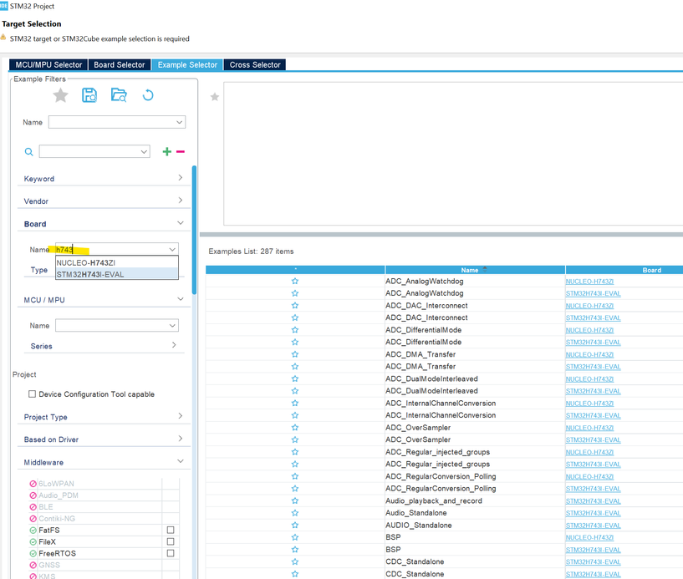Open NUCLEO-H743ZI link for BSP example

point(589,538)
